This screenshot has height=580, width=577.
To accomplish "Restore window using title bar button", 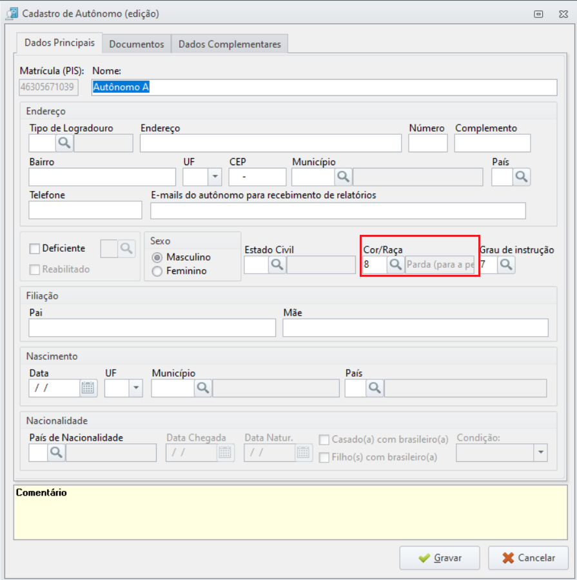I will (x=538, y=14).
